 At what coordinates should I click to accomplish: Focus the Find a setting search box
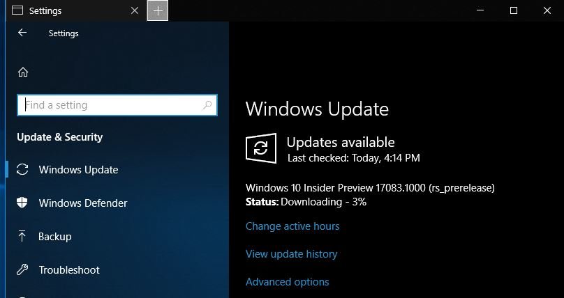[x=117, y=105]
